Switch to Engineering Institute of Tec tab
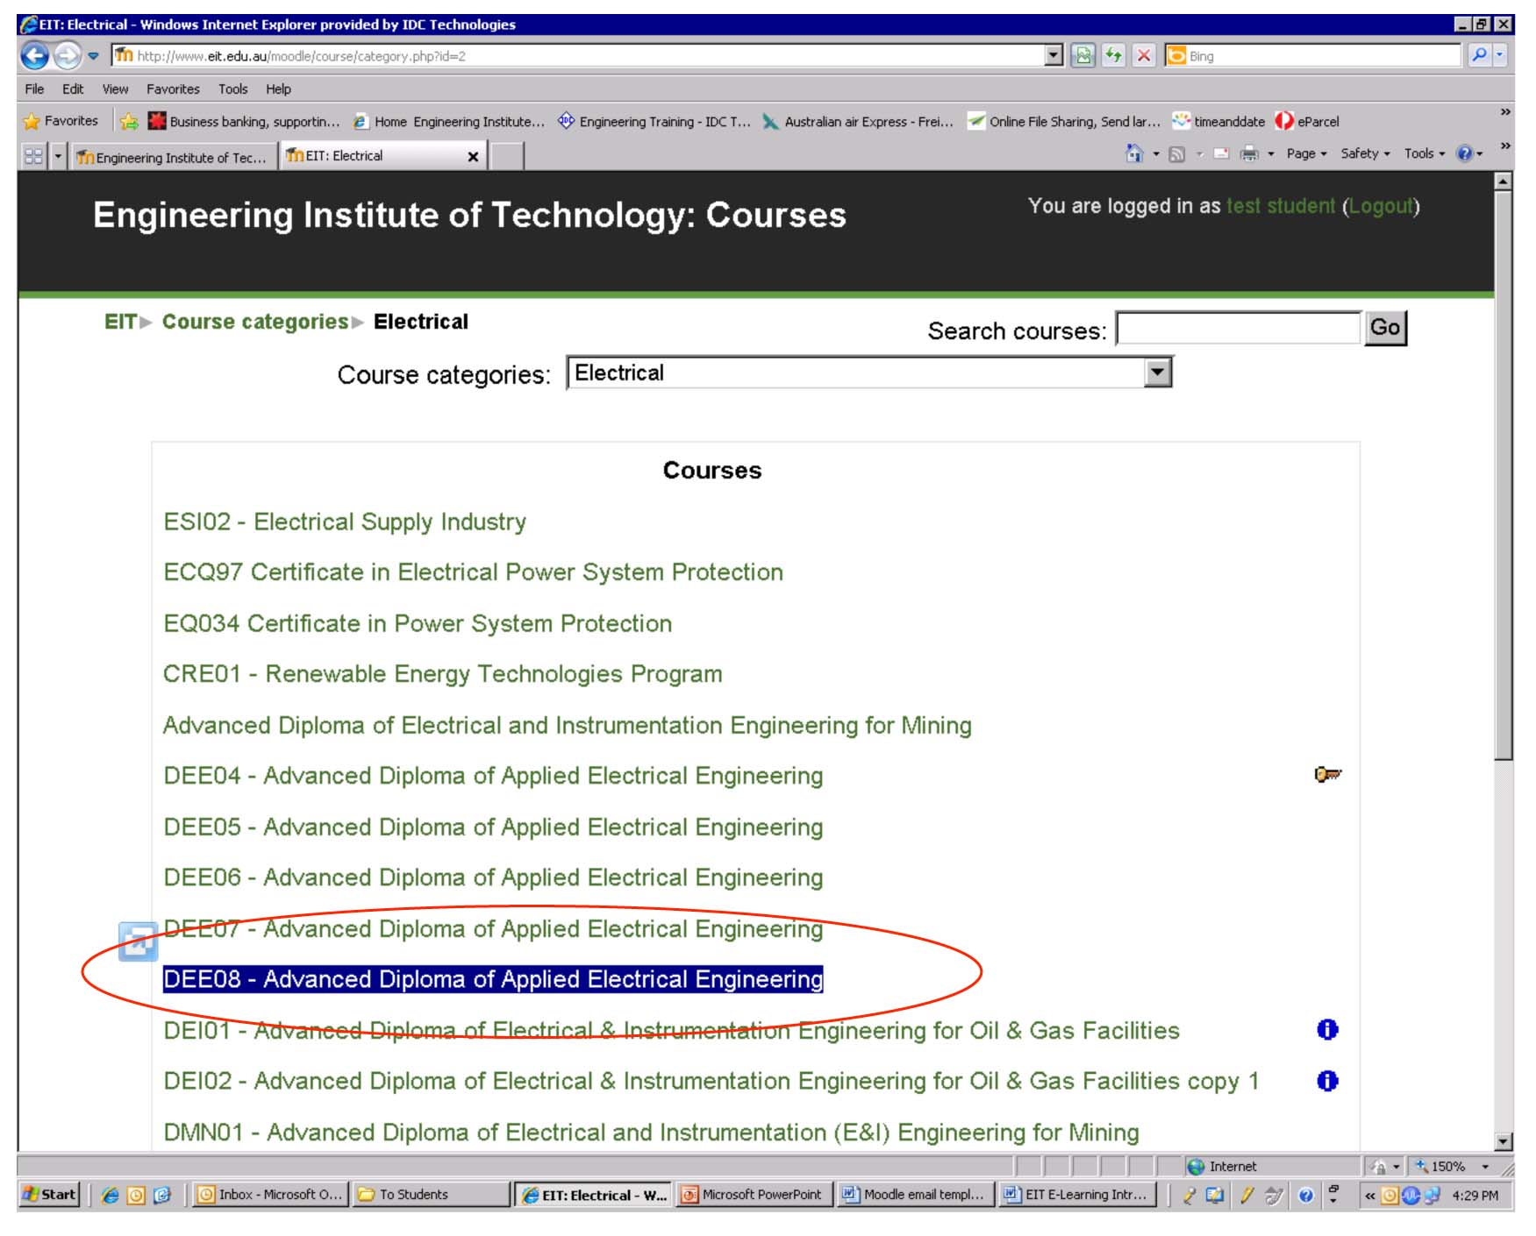The image size is (1536, 1236). (x=173, y=157)
